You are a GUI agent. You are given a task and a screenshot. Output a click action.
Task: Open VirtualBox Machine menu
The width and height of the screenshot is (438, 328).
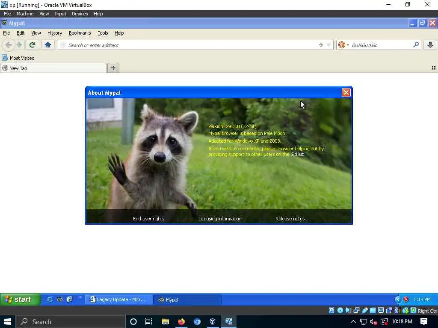pyautogui.click(x=25, y=13)
